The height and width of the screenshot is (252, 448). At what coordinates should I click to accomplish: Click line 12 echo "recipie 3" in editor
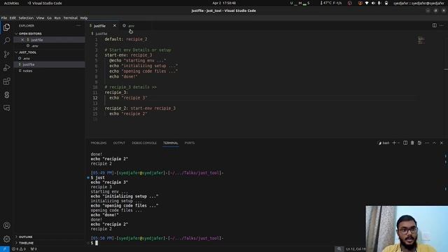[x=128, y=98]
